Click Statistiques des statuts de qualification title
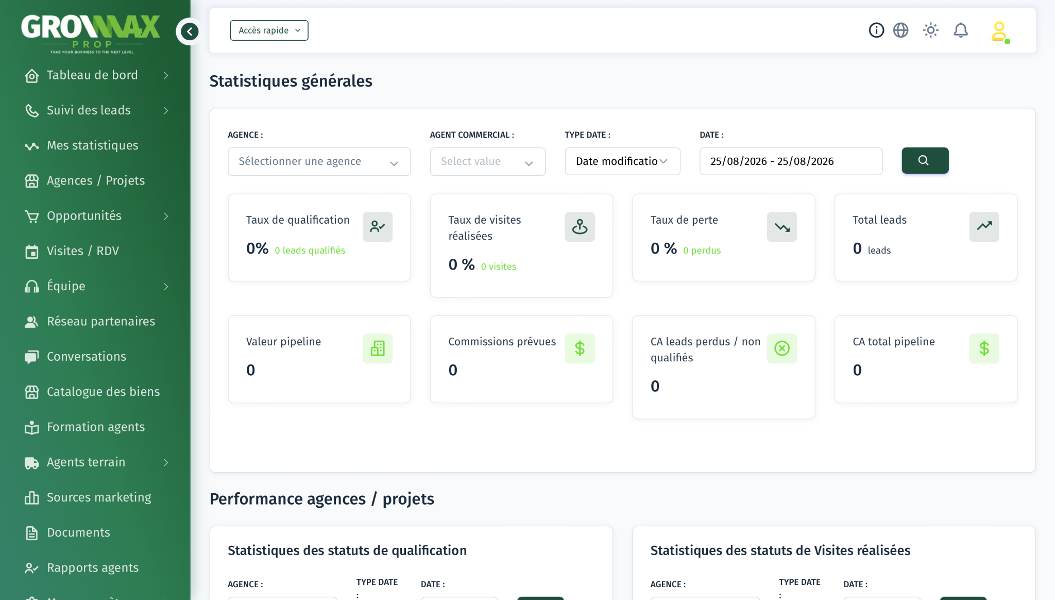 point(347,551)
